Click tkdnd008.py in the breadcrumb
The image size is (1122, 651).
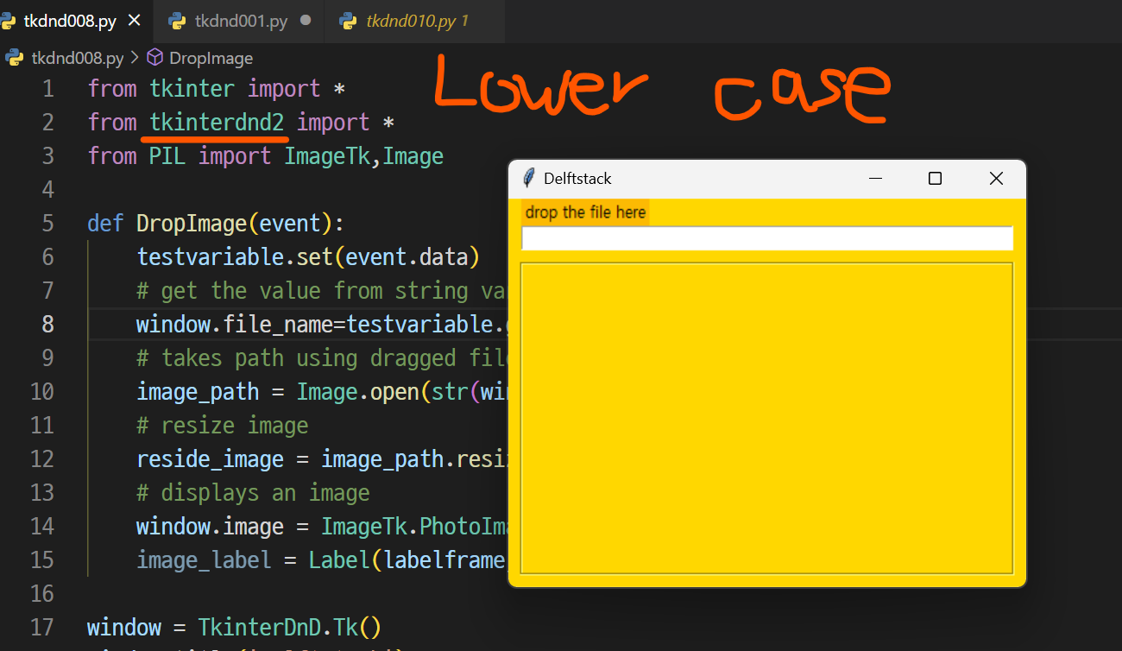point(77,58)
